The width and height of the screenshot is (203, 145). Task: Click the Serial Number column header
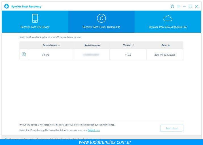92,45
